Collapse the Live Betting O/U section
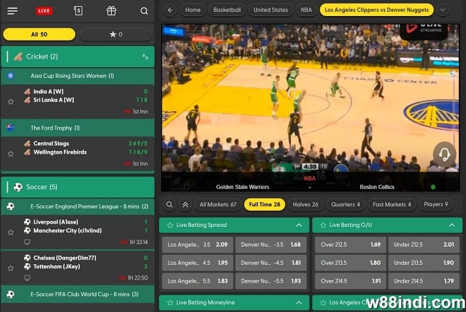 pyautogui.click(x=452, y=226)
